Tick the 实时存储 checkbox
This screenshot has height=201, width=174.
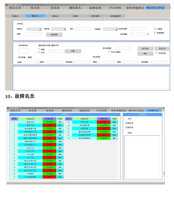pyautogui.click(x=157, y=53)
